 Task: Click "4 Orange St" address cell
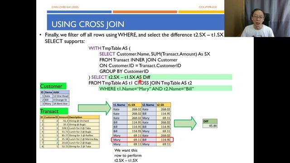pyautogui.click(x=61, y=100)
